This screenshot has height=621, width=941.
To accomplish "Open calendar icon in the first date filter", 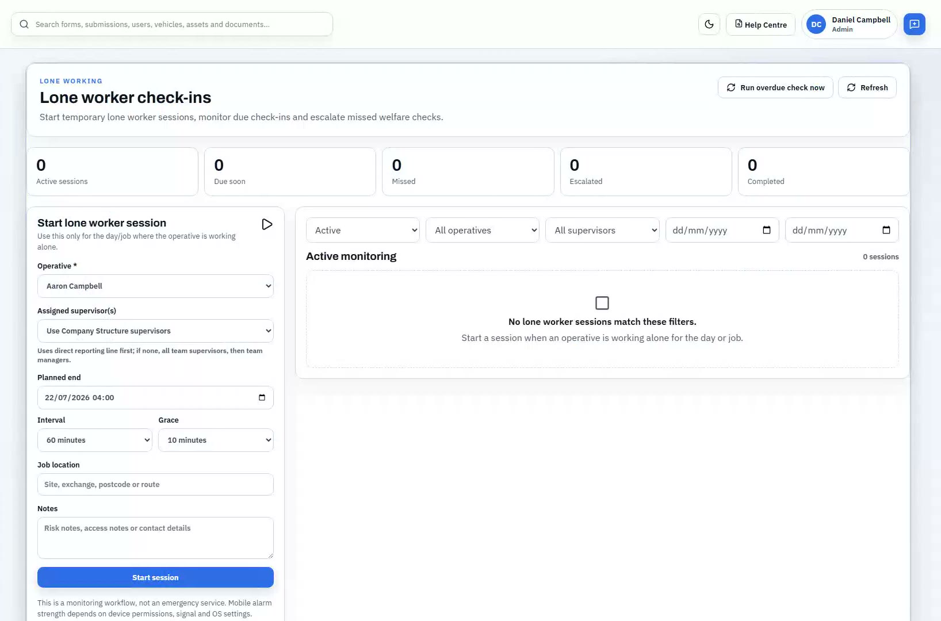I will pos(767,230).
